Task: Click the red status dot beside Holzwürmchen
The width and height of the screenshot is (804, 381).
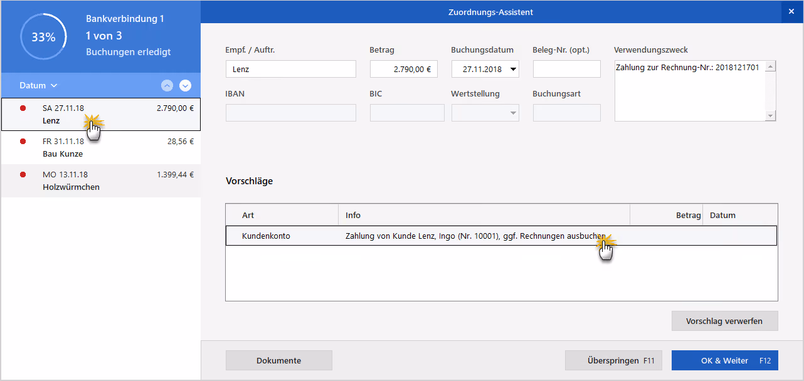Action: pos(23,175)
